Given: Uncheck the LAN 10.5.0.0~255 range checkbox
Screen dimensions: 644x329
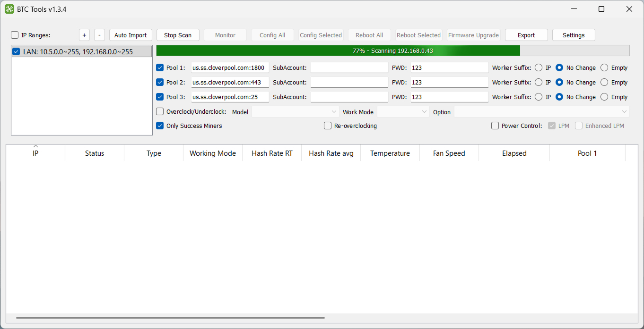Looking at the screenshot, I should (17, 52).
